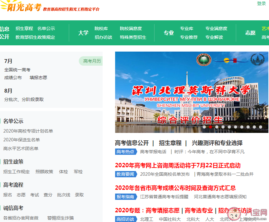Expand the 信息公开 navigation section
Viewport: 269px width, 222px height.
(4, 33)
